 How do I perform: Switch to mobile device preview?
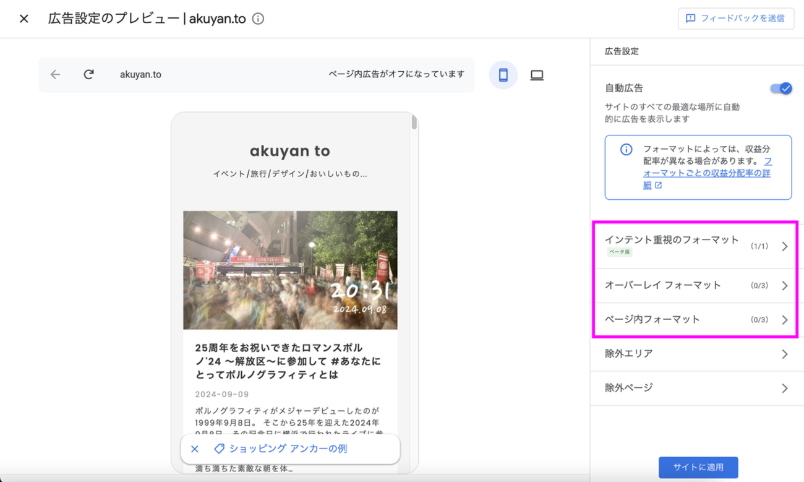503,75
